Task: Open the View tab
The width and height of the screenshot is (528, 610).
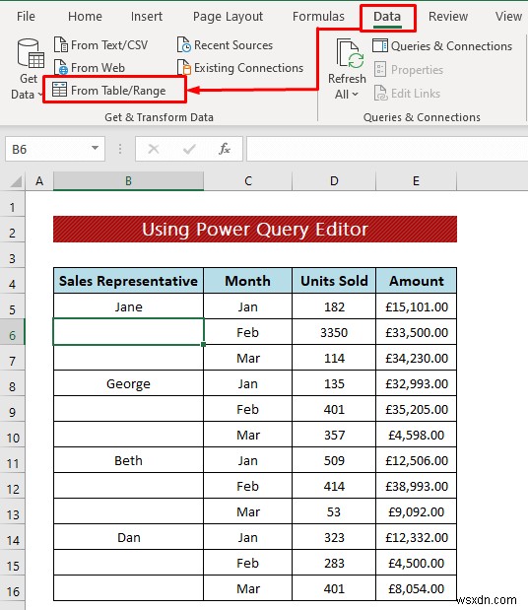Action: point(508,17)
